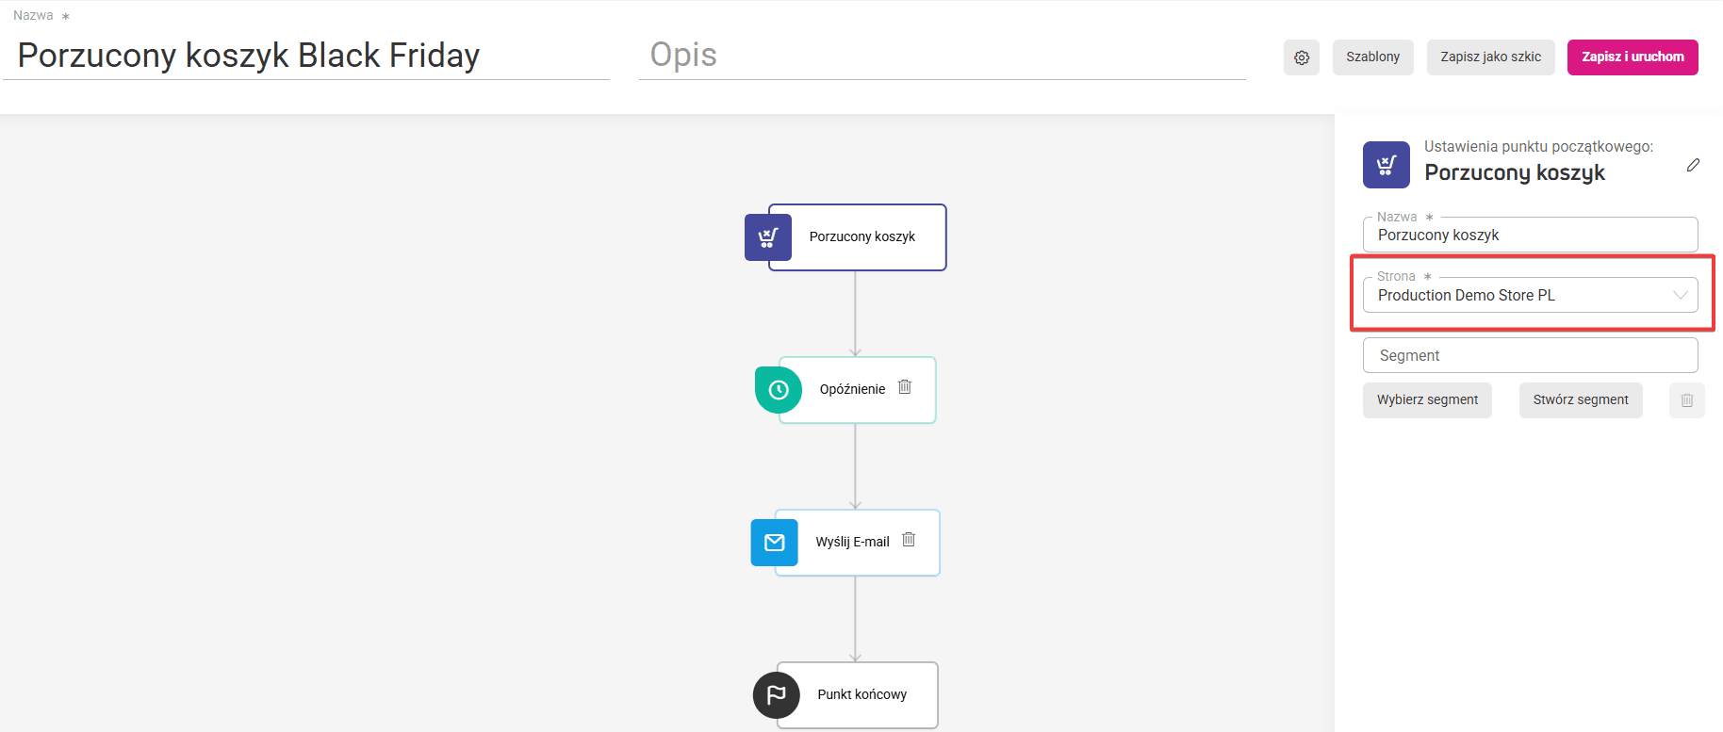Open the Strona dropdown

[x=1531, y=295]
